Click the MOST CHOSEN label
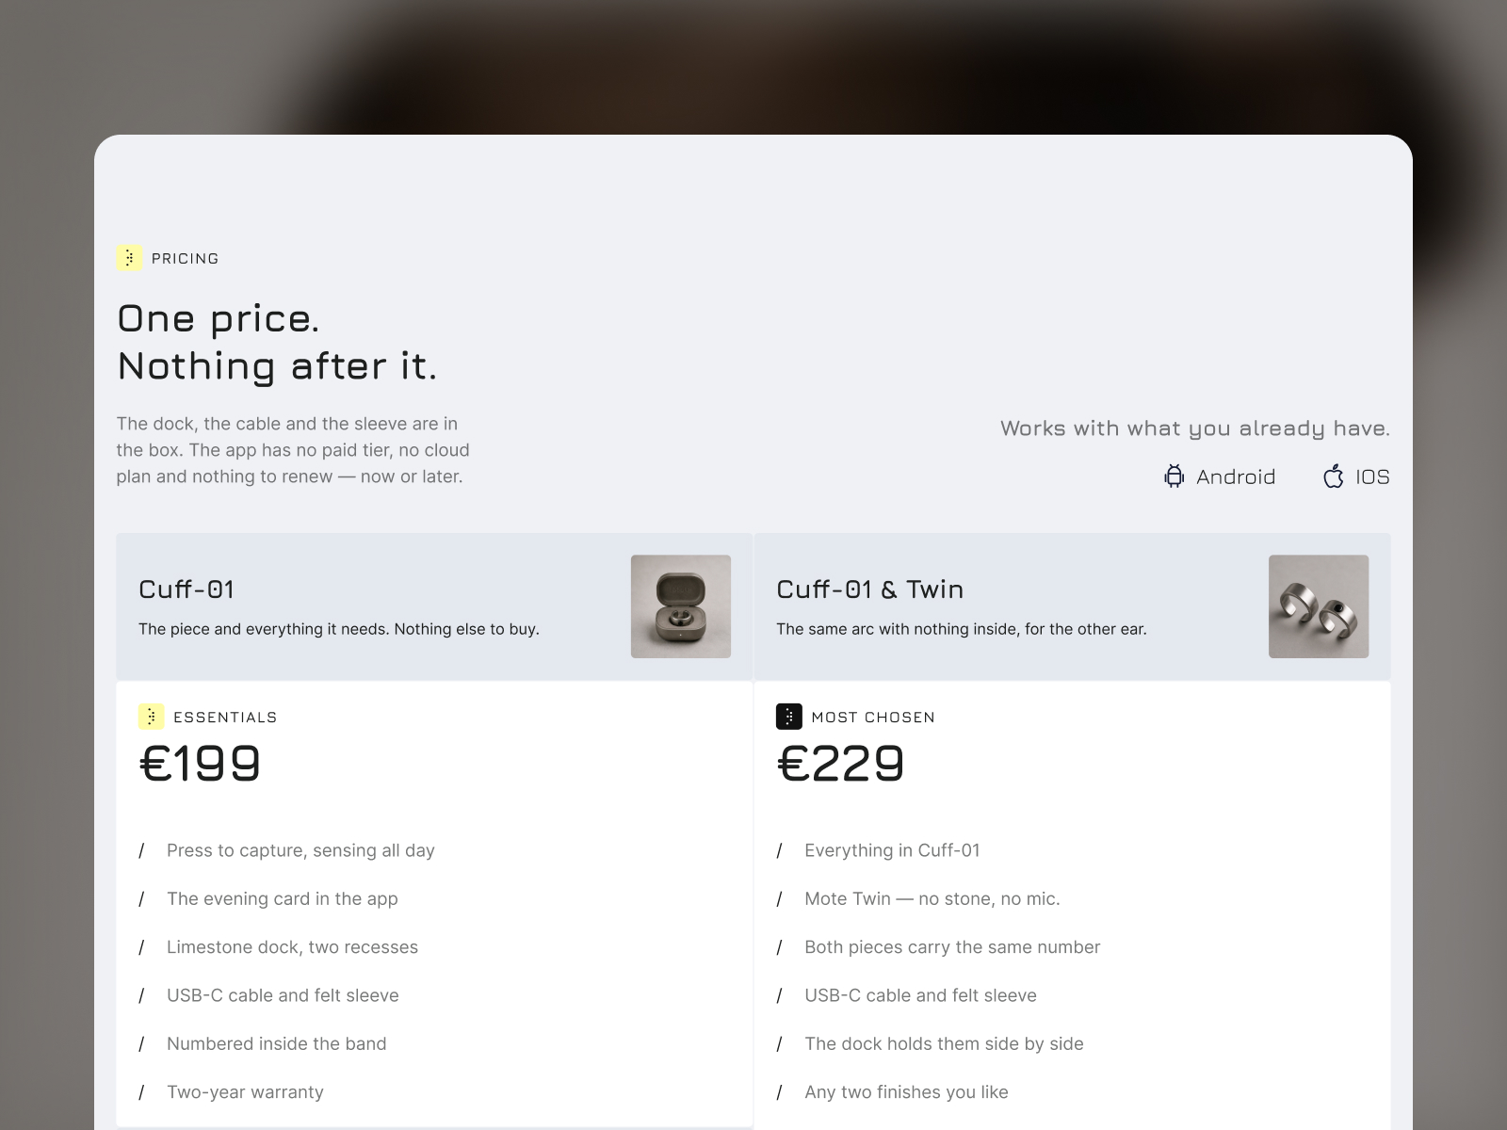 (873, 718)
